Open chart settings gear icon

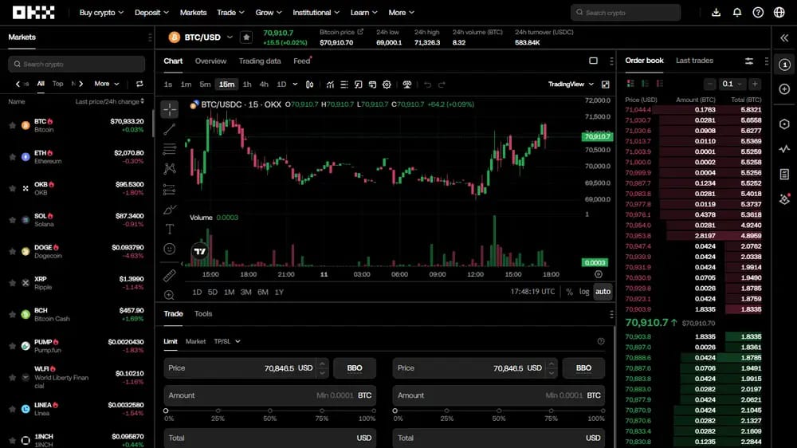(387, 84)
